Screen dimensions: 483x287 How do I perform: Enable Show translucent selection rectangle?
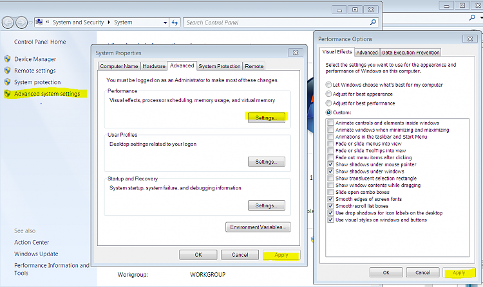(x=330, y=178)
